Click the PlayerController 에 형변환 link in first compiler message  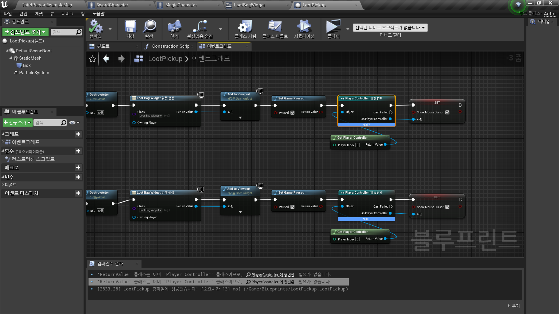(x=273, y=274)
